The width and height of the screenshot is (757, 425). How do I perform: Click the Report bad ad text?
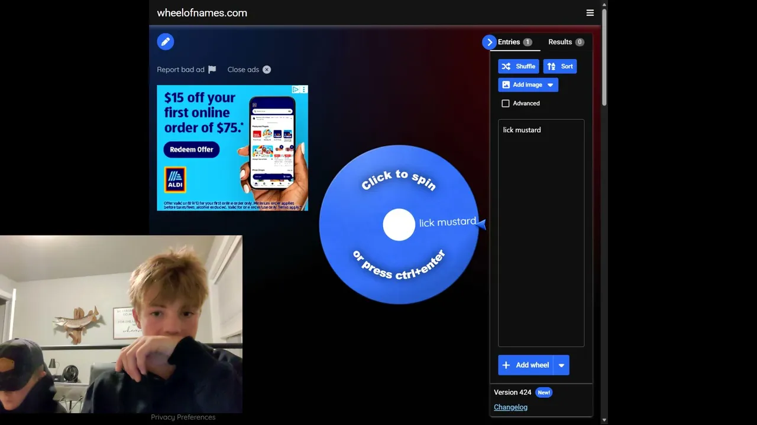click(180, 70)
